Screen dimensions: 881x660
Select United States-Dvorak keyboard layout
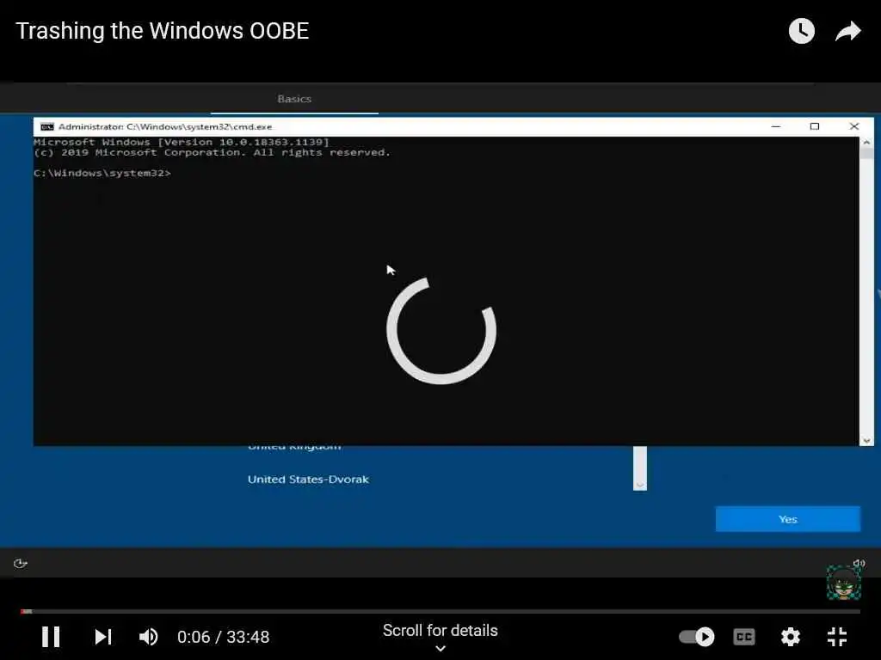pos(309,480)
